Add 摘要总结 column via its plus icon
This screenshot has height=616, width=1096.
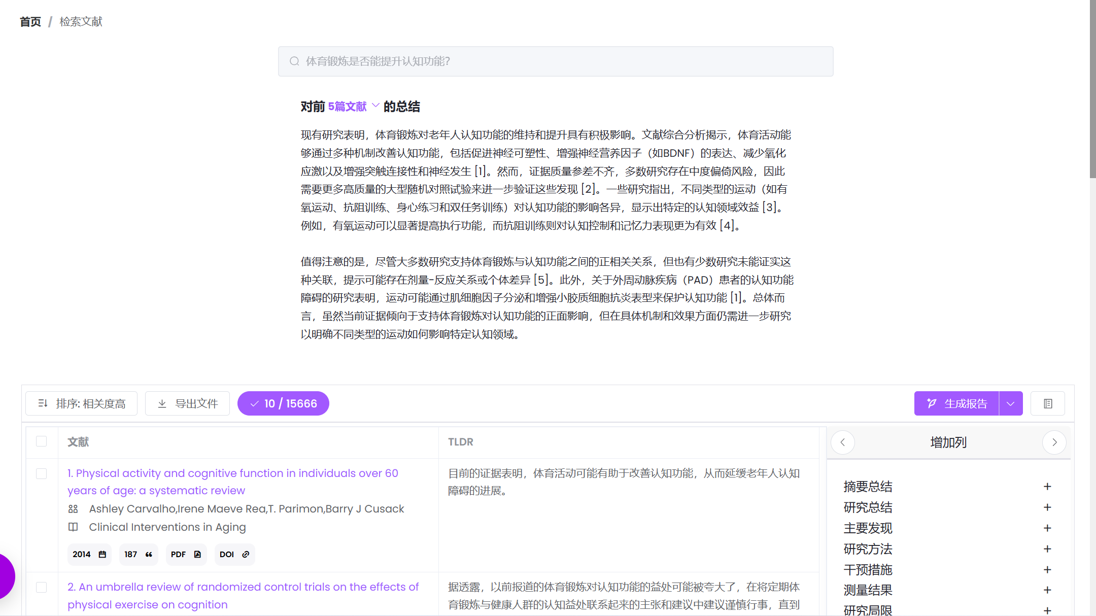[1047, 486]
